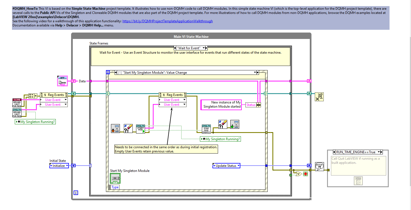Click the New instance of My Singleton string constant

point(222,105)
